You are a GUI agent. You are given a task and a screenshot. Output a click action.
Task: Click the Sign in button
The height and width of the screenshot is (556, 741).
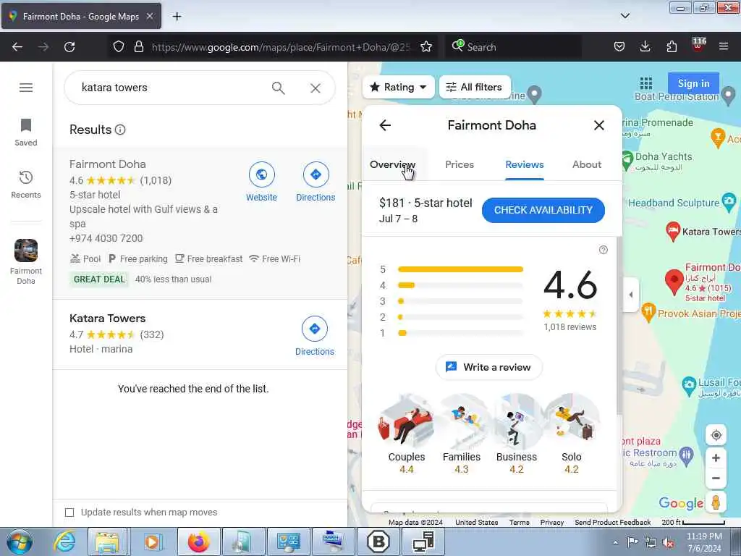[693, 84]
